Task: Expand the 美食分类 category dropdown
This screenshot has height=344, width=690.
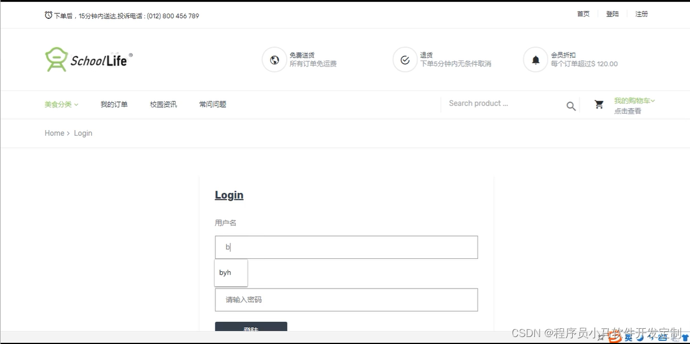Action: point(61,104)
